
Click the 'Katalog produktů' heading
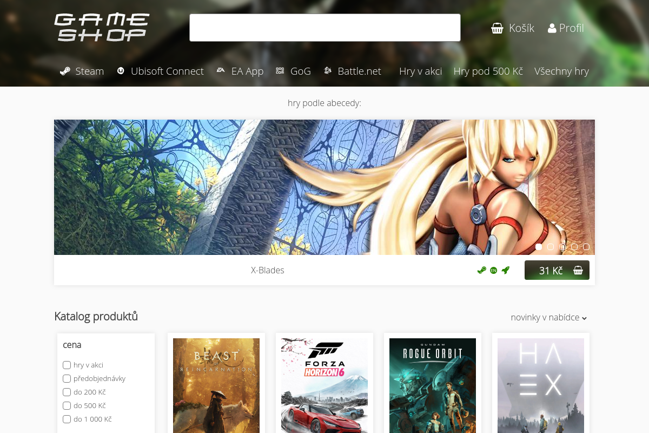point(96,317)
